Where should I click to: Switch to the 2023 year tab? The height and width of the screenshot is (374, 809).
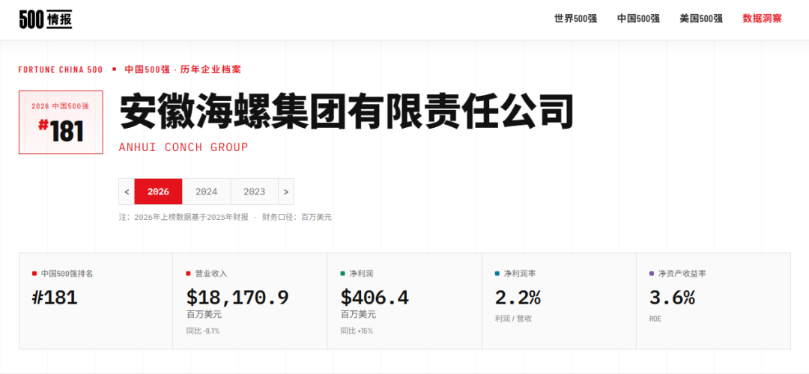tap(255, 191)
